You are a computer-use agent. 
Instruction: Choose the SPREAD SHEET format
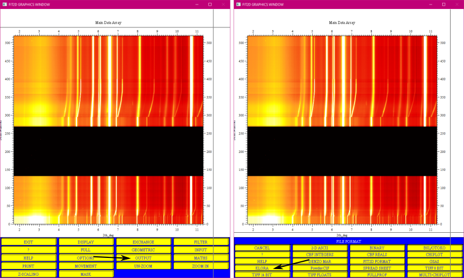pyautogui.click(x=377, y=268)
